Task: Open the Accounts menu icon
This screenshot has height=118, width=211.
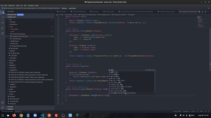Action: (x=3, y=103)
